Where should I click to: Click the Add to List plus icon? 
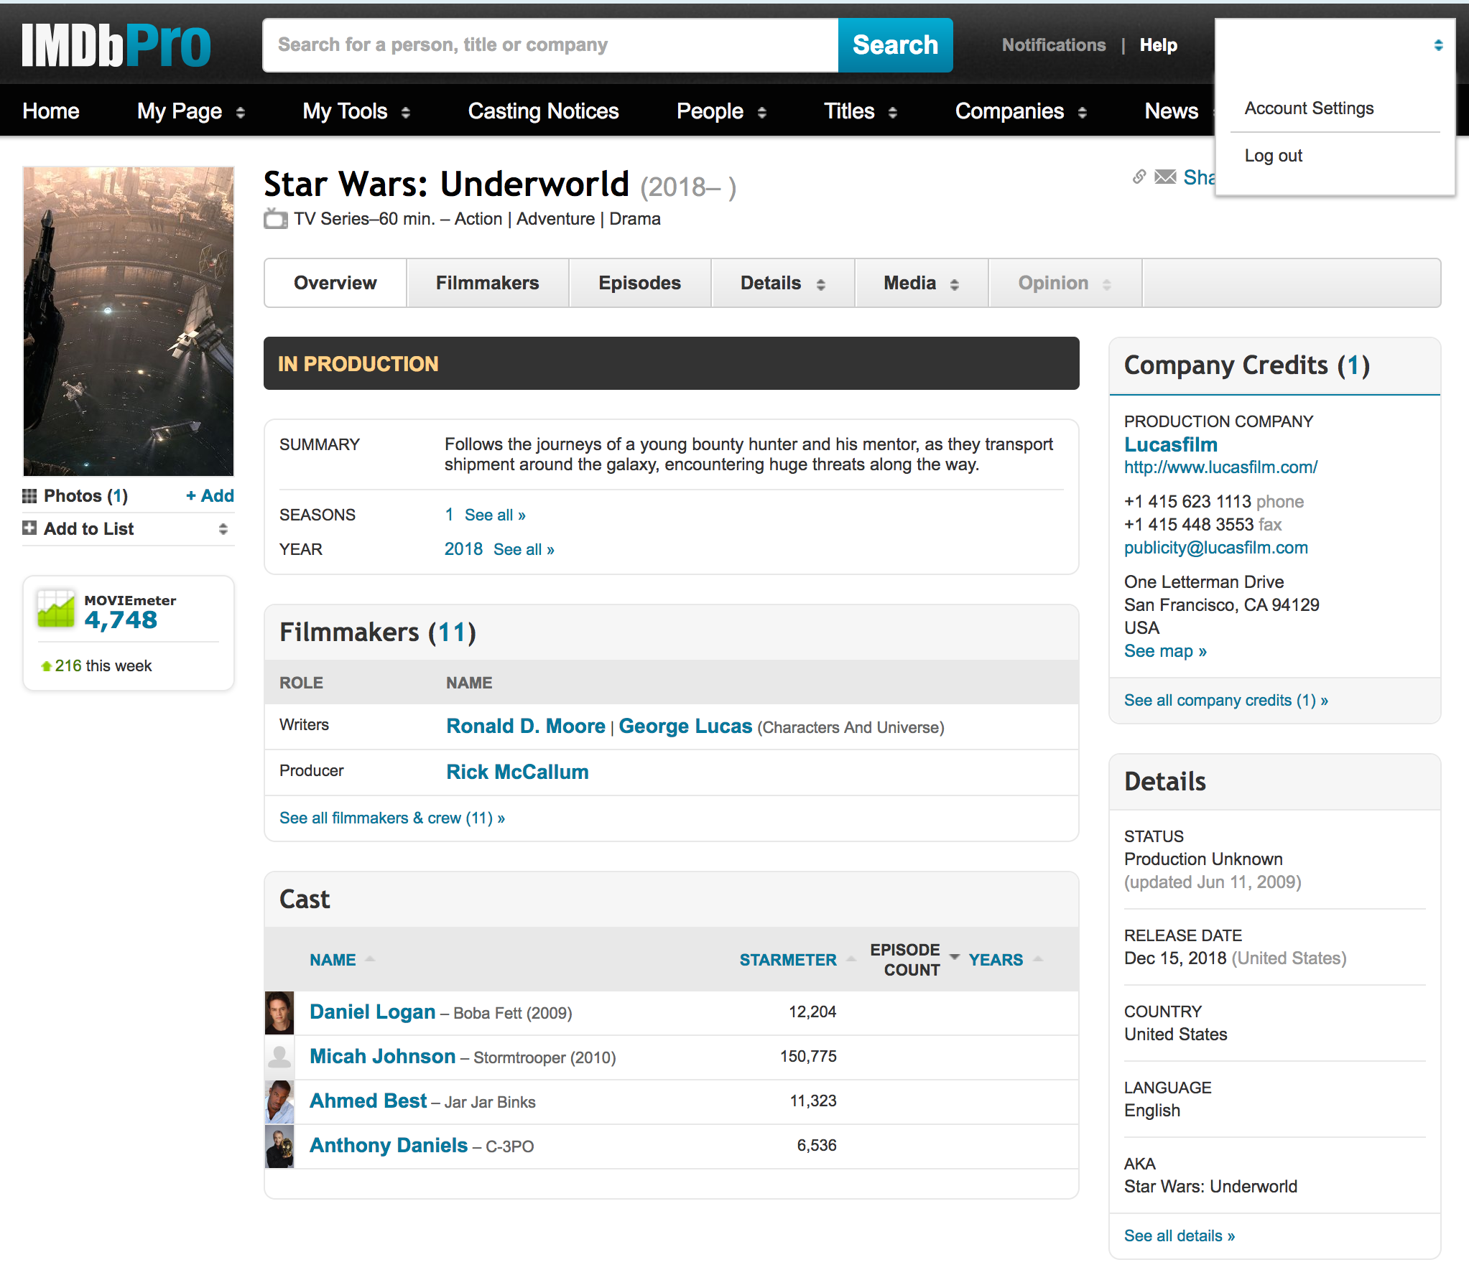tap(29, 528)
